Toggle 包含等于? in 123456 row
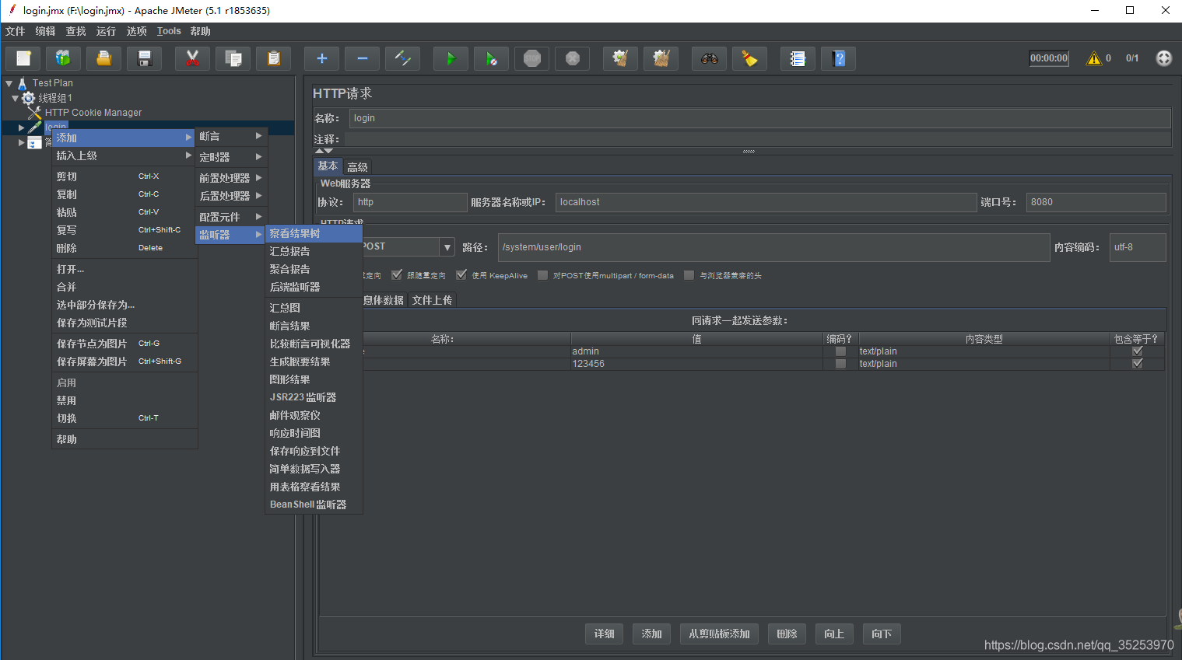The image size is (1182, 660). pos(1138,364)
